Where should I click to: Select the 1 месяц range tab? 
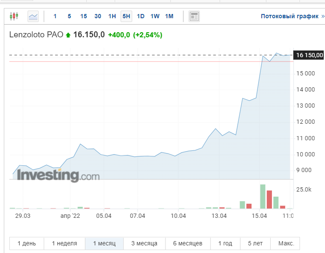pyautogui.click(x=104, y=244)
